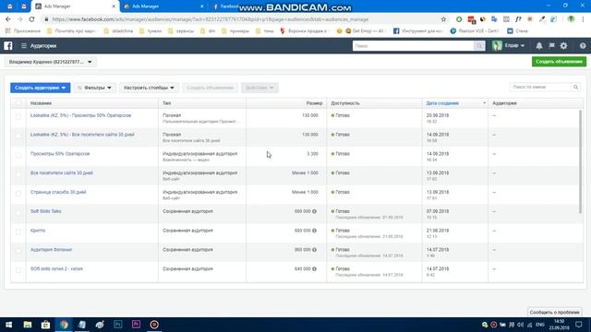Open the Soft Skills Talks audience

tap(45, 211)
